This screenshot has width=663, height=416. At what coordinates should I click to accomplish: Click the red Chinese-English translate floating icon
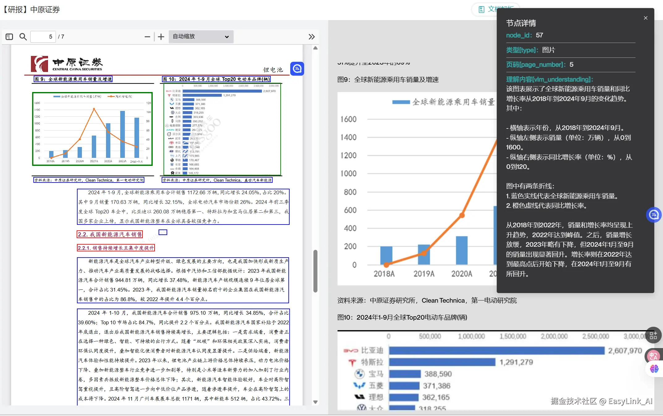[653, 356]
